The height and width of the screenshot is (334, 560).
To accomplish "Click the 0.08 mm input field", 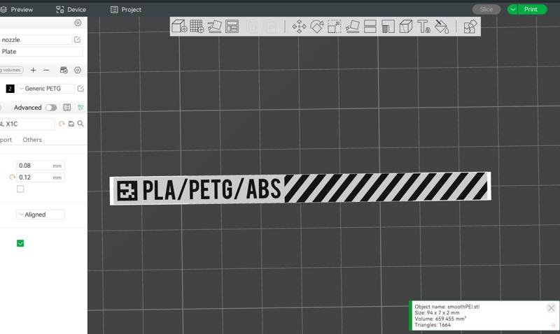I will [x=41, y=166].
